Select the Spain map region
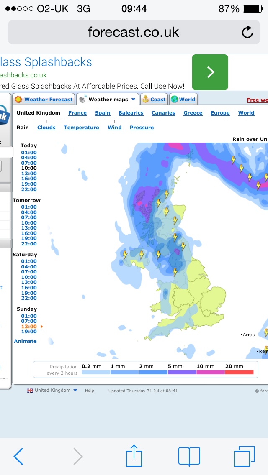268x475 pixels. [103, 113]
